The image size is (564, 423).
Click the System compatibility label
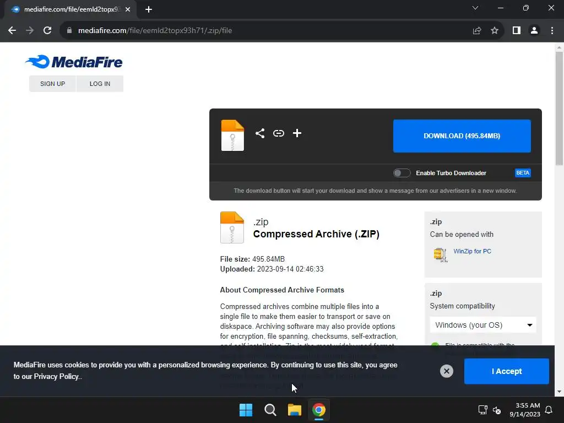click(x=462, y=306)
